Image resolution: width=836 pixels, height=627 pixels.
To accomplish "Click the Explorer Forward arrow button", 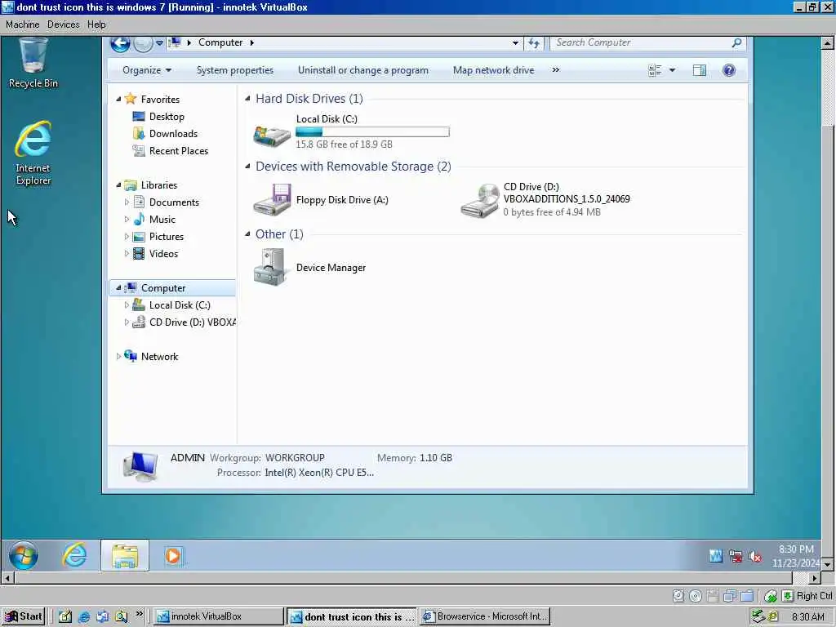I will coord(143,44).
